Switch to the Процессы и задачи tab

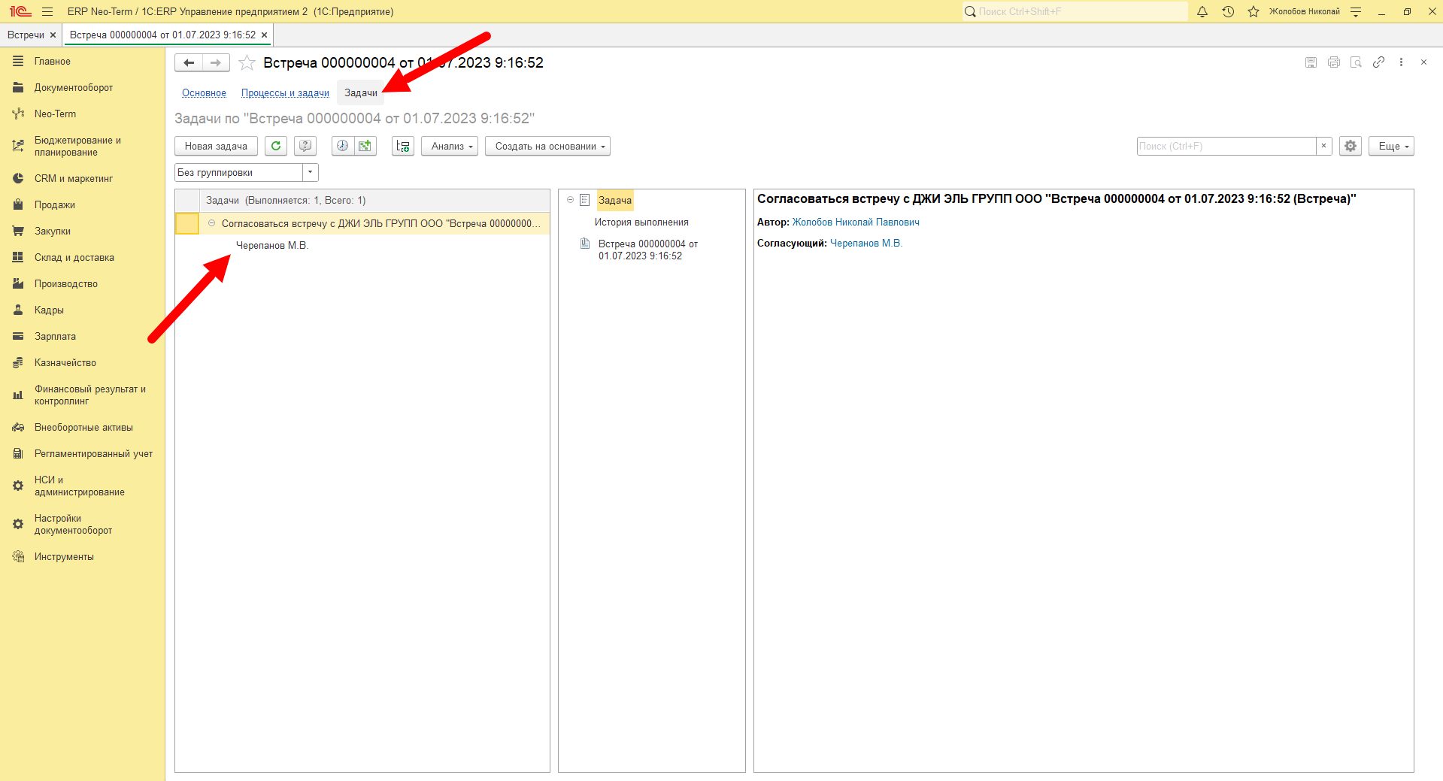tap(285, 93)
